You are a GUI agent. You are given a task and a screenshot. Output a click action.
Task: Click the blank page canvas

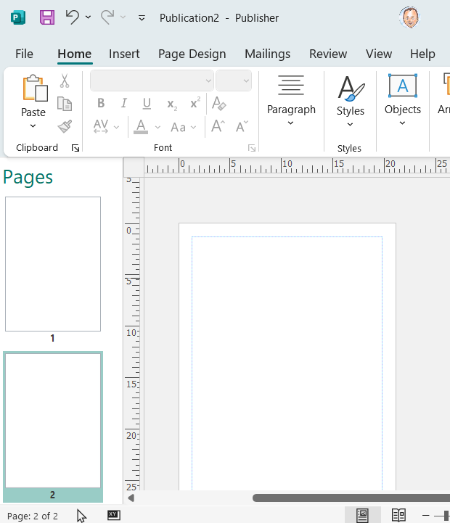pyautogui.click(x=287, y=357)
